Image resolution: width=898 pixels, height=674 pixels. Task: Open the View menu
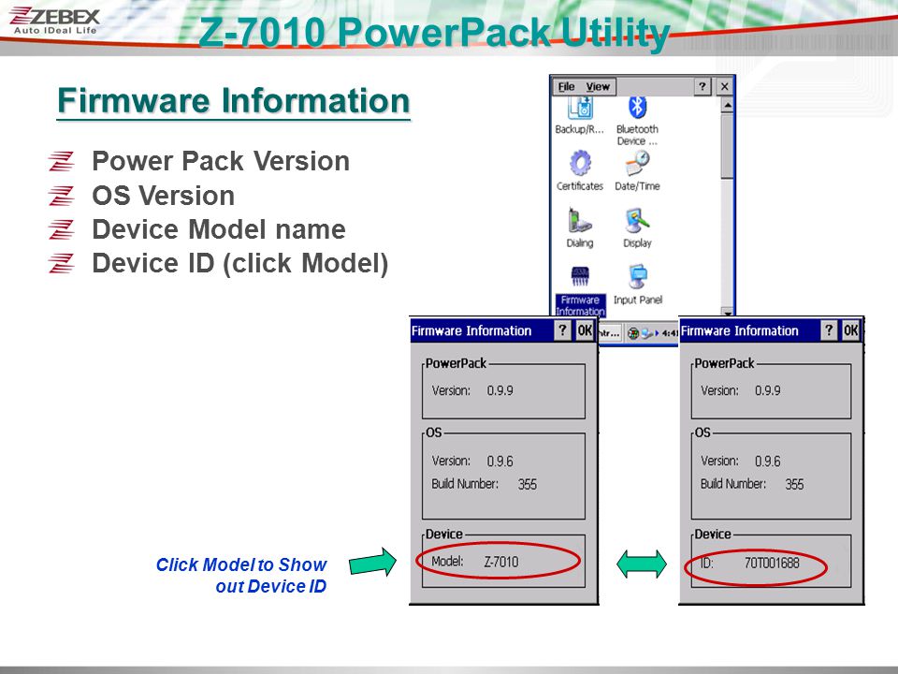coord(598,86)
